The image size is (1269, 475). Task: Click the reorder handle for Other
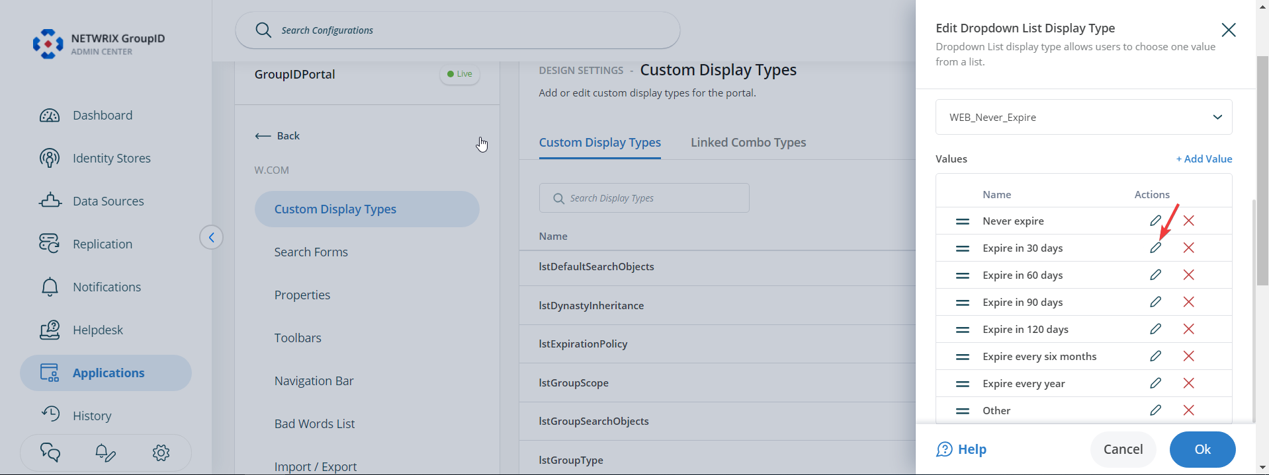point(963,411)
